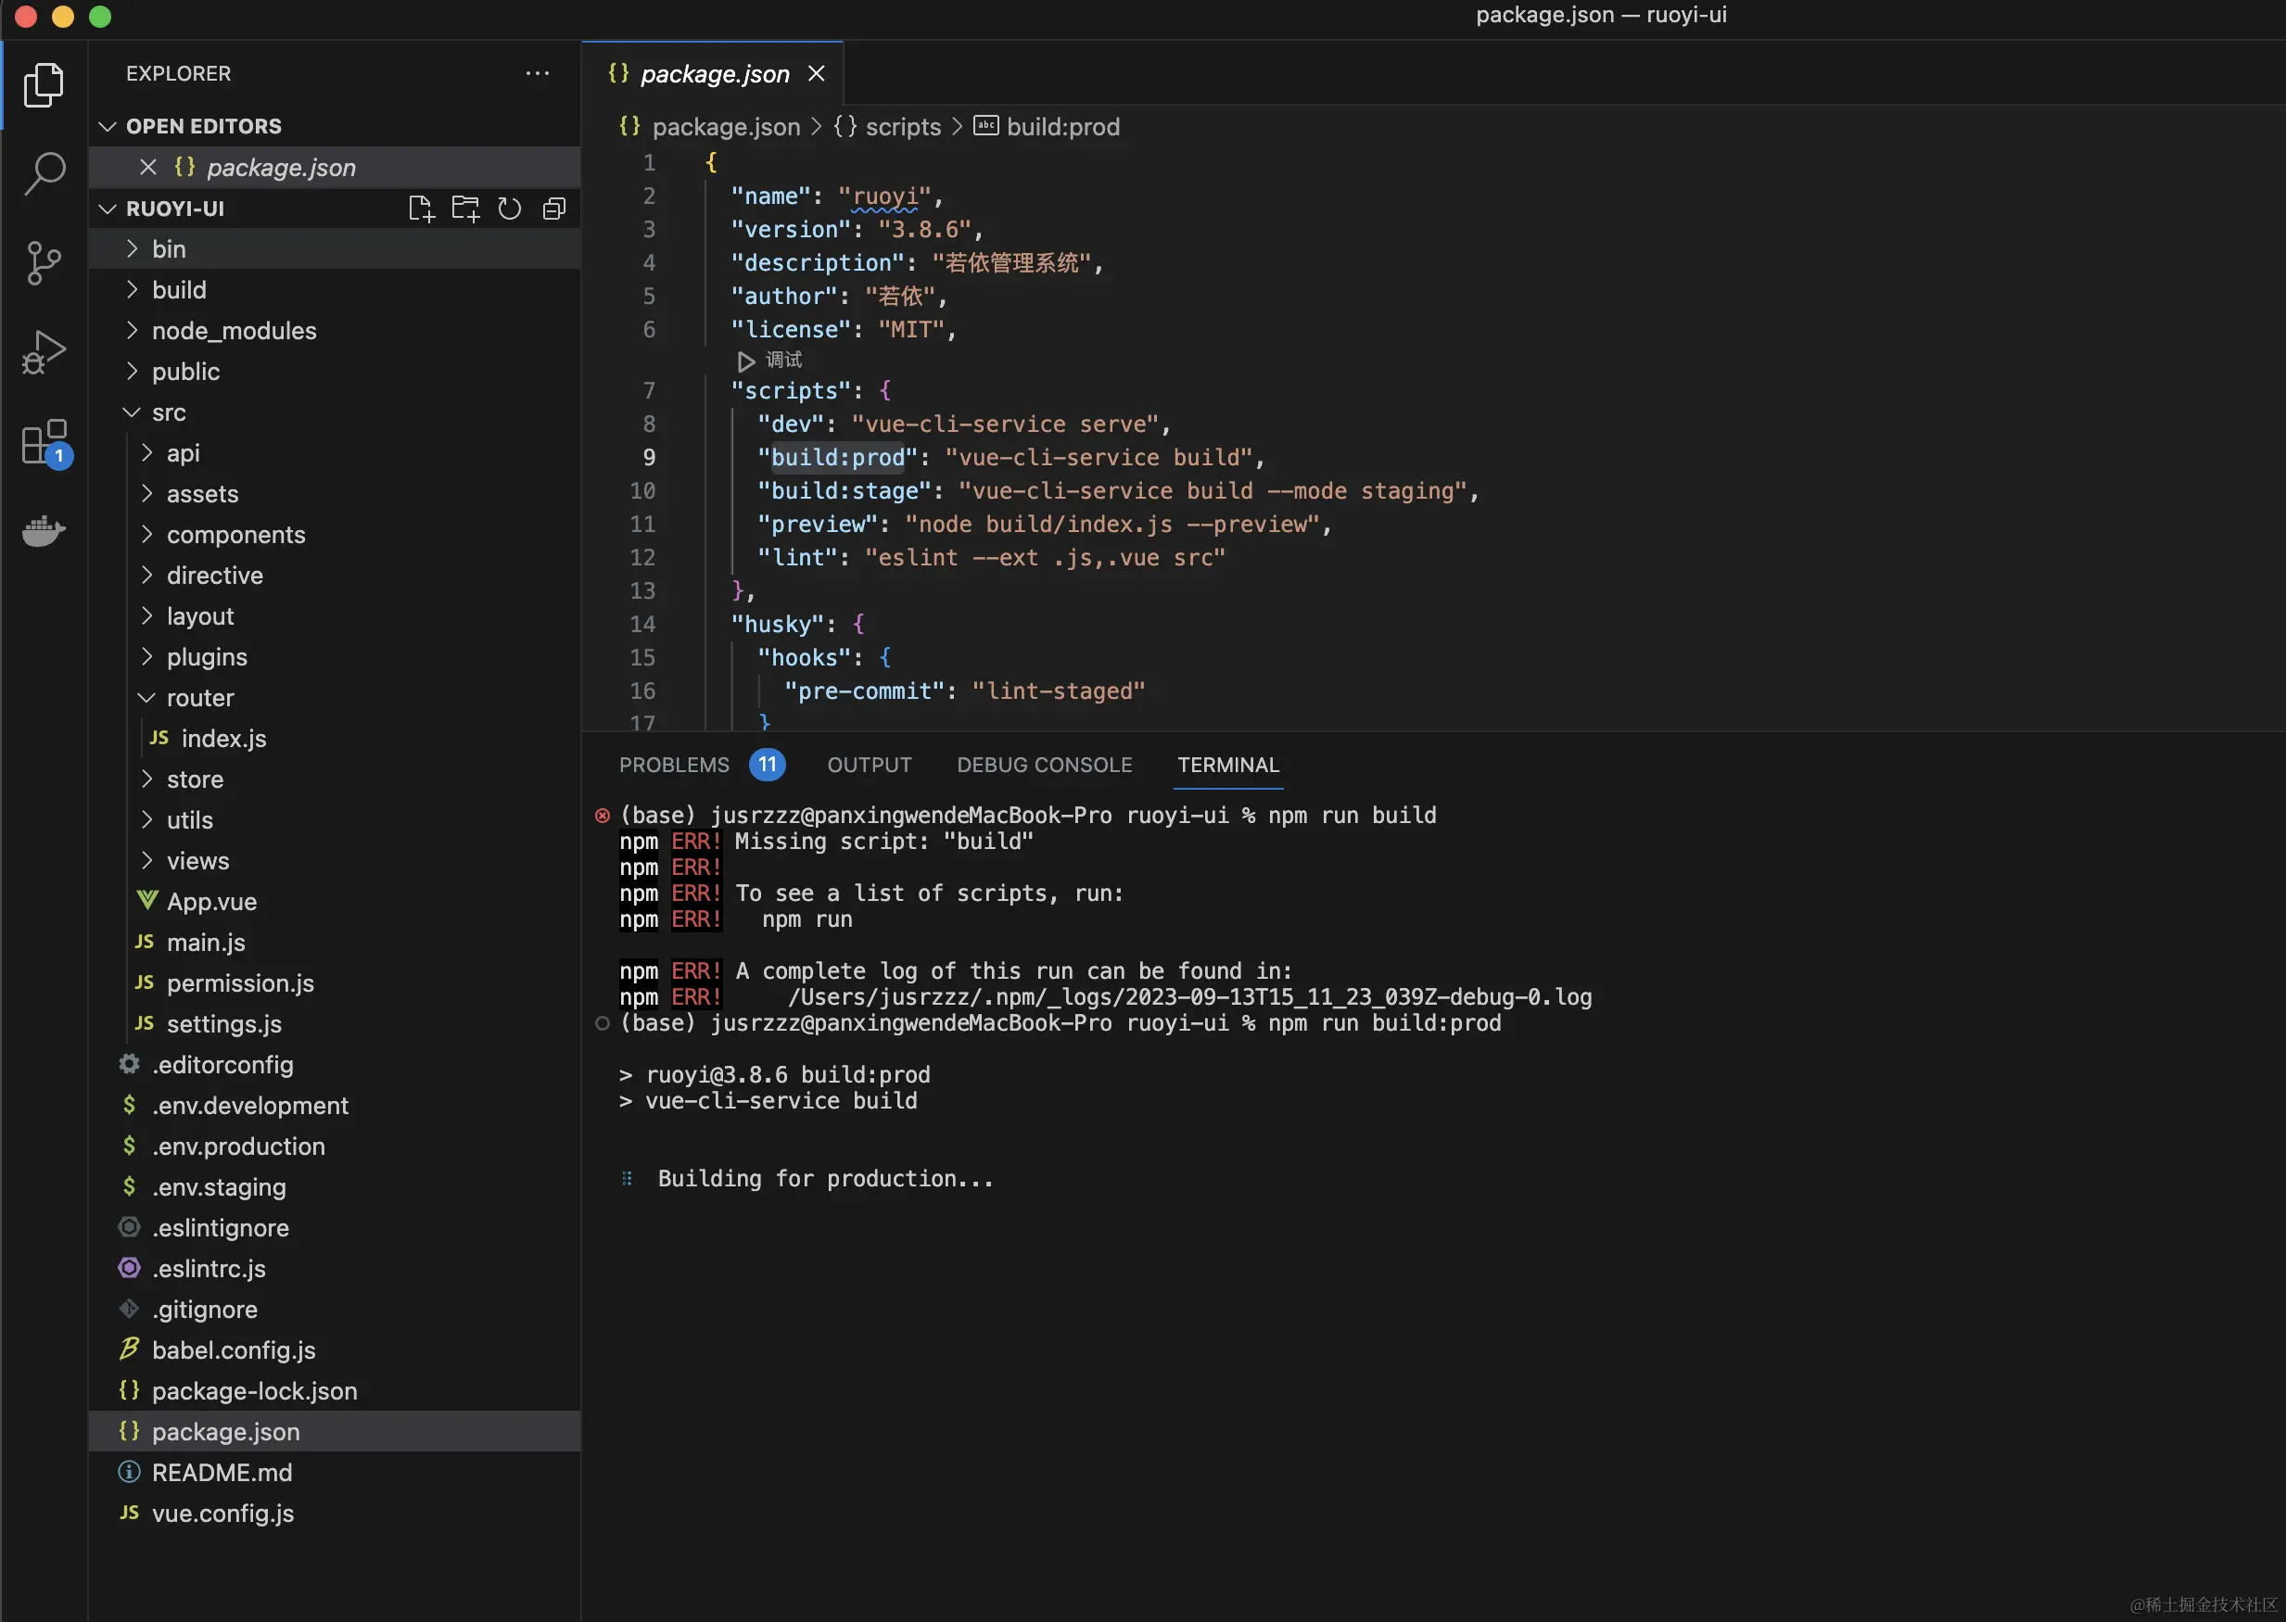2286x1622 pixels.
Task: Open Source Control view
Action: click(x=44, y=262)
